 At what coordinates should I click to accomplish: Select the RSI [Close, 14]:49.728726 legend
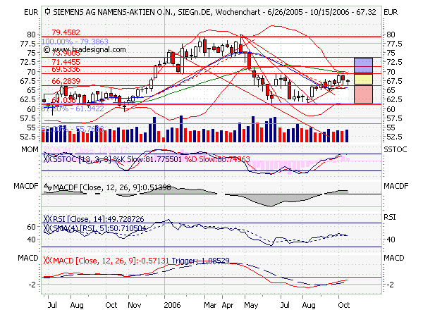pyautogui.click(x=99, y=219)
